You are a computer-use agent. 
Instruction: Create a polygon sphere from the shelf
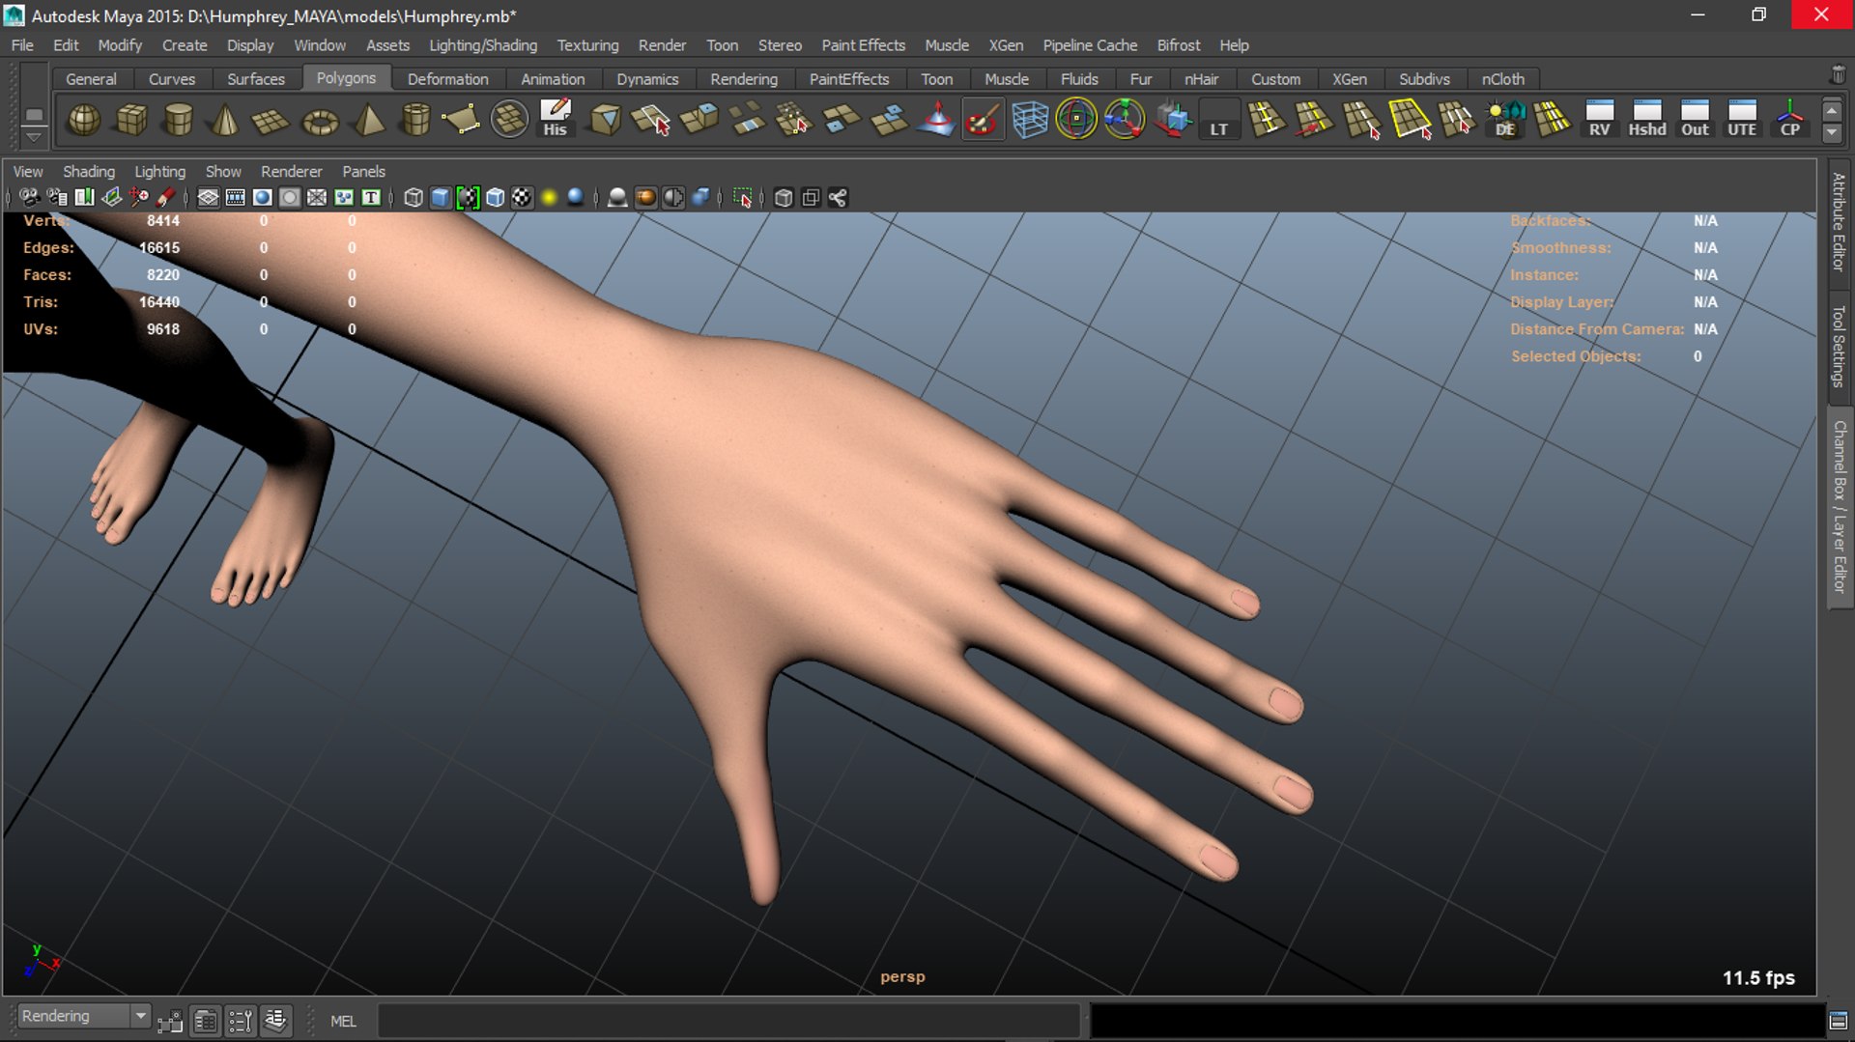point(84,120)
